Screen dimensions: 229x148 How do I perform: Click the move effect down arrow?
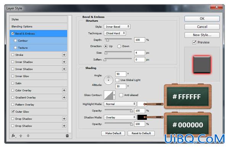[x=28, y=136]
